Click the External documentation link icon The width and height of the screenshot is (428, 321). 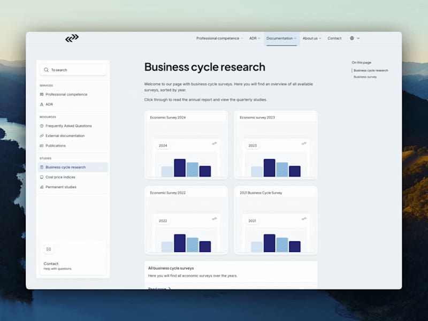[42, 136]
